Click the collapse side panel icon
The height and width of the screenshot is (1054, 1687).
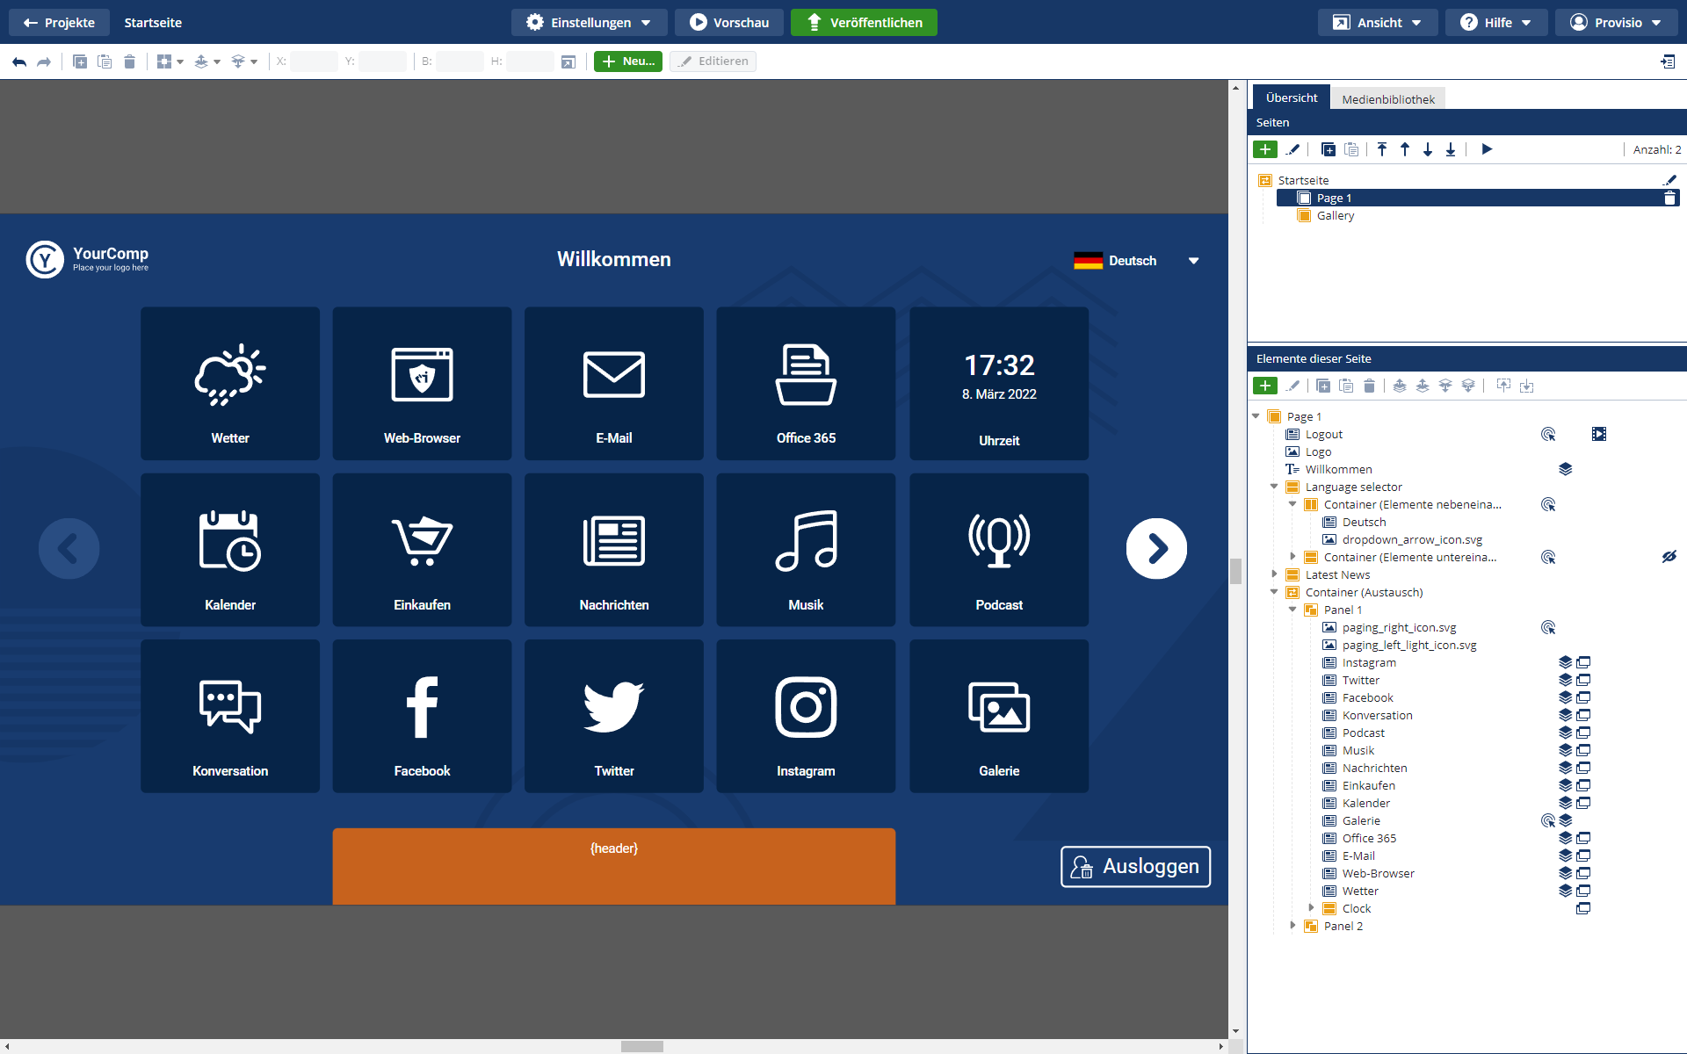pos(1667,61)
